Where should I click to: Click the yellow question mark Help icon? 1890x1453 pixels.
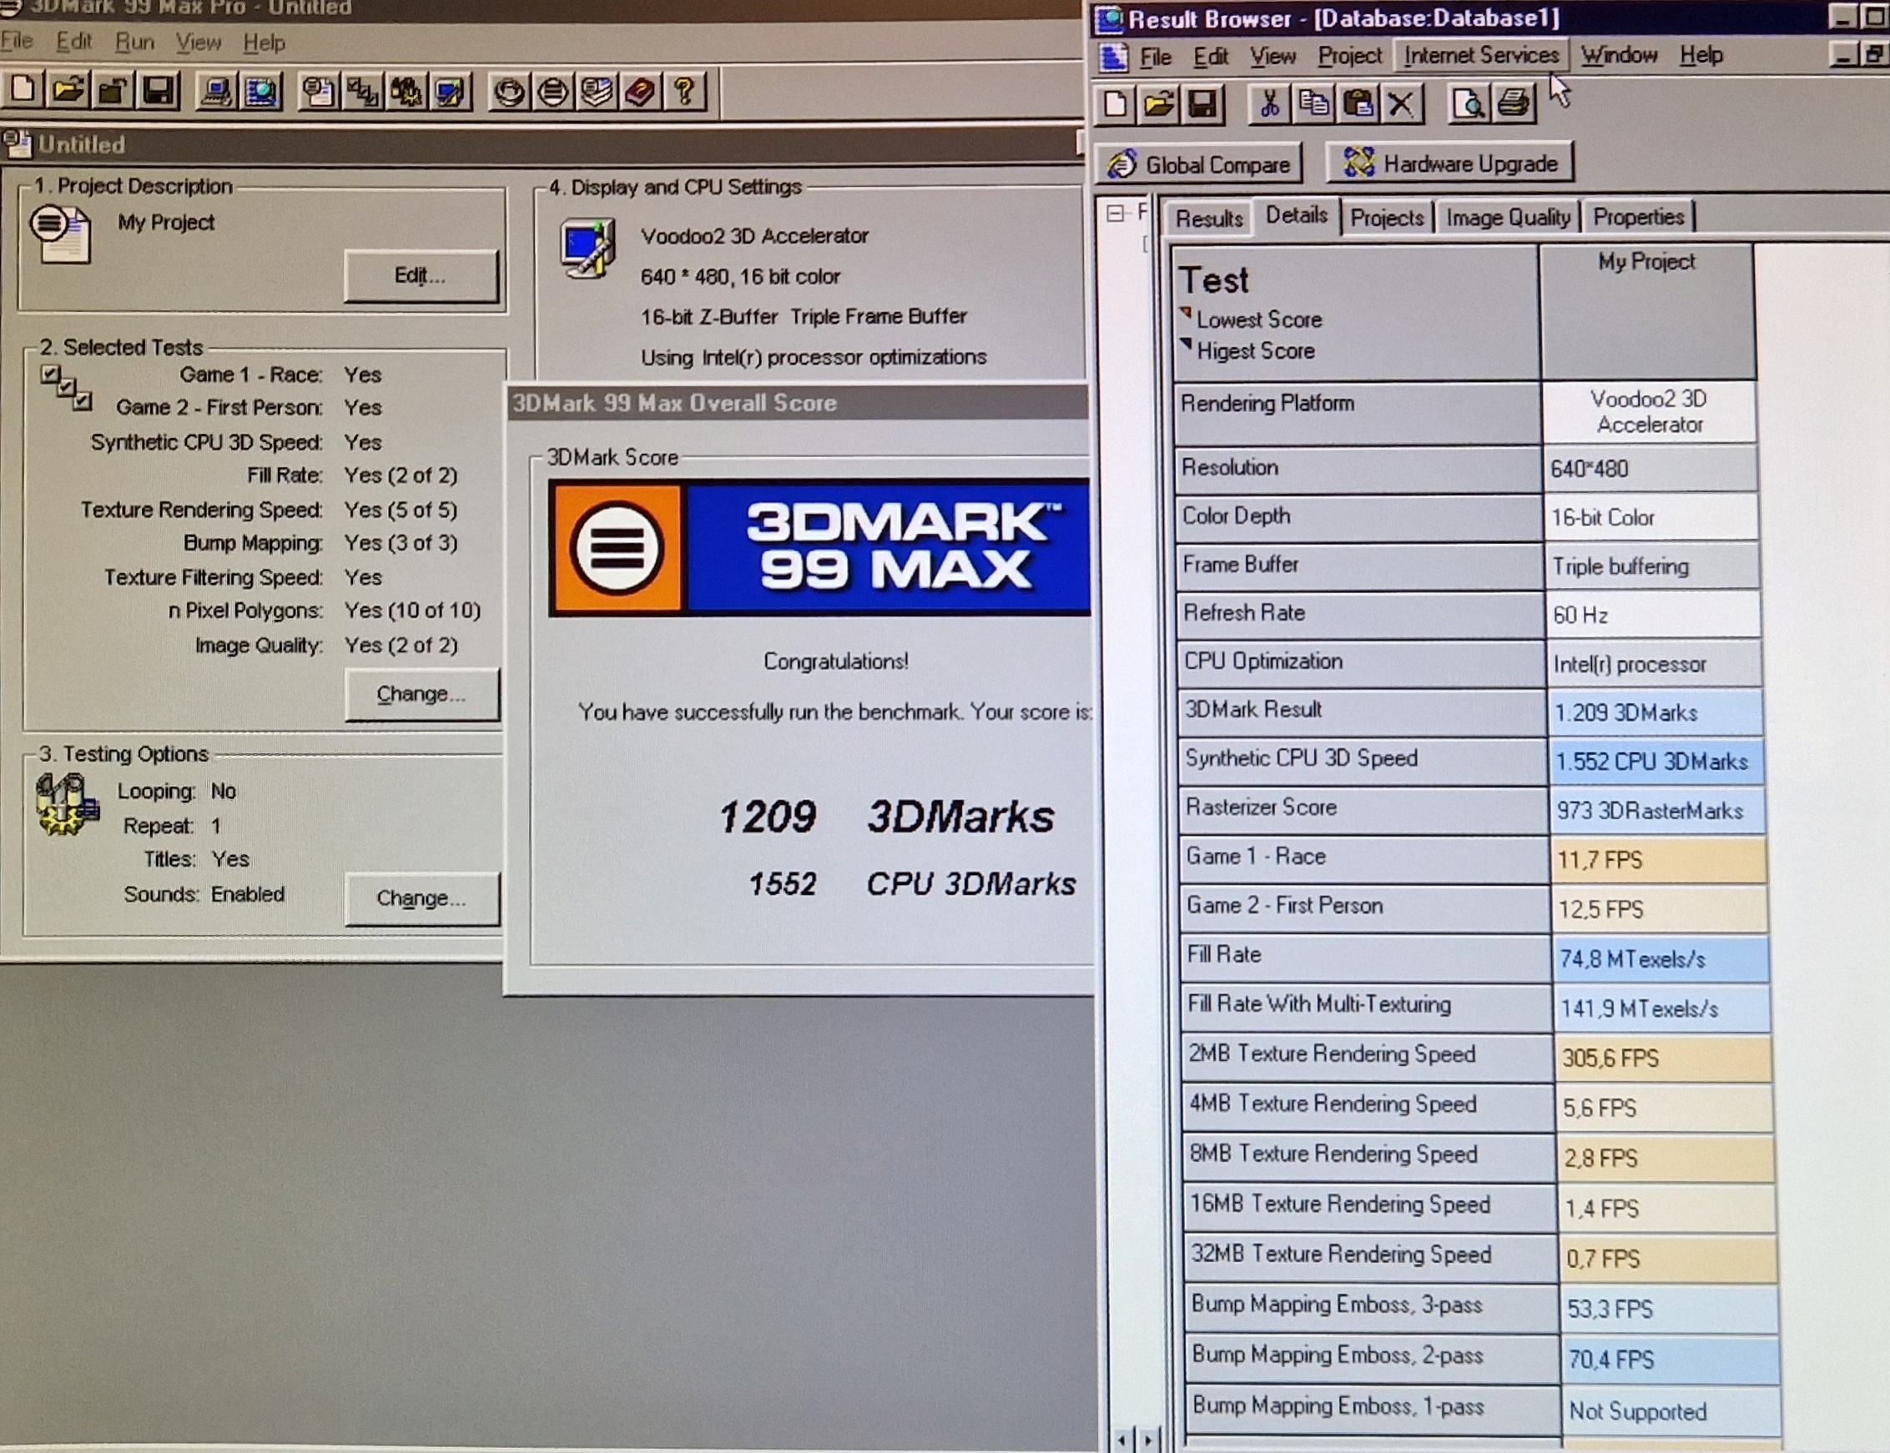point(684,91)
